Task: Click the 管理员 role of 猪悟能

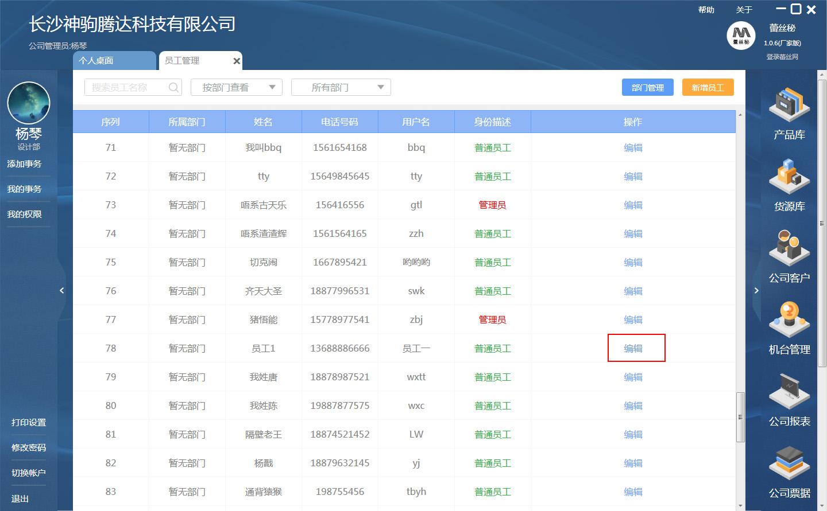Action: point(493,319)
